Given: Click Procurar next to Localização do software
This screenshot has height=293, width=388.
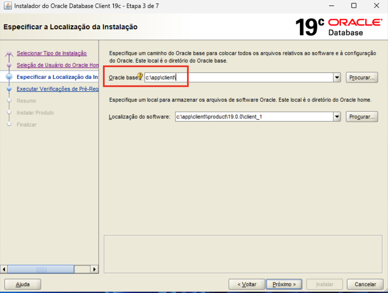Looking at the screenshot, I should 362,116.
